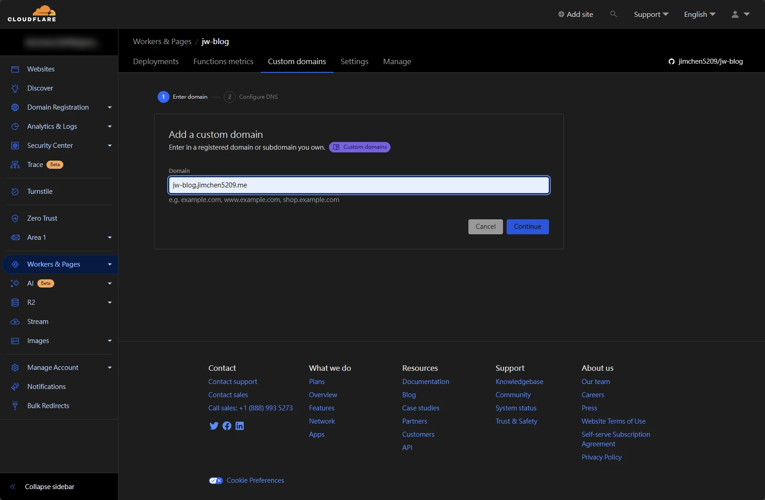Switch to the Deployments tab
Viewport: 765px width, 500px height.
tap(156, 61)
